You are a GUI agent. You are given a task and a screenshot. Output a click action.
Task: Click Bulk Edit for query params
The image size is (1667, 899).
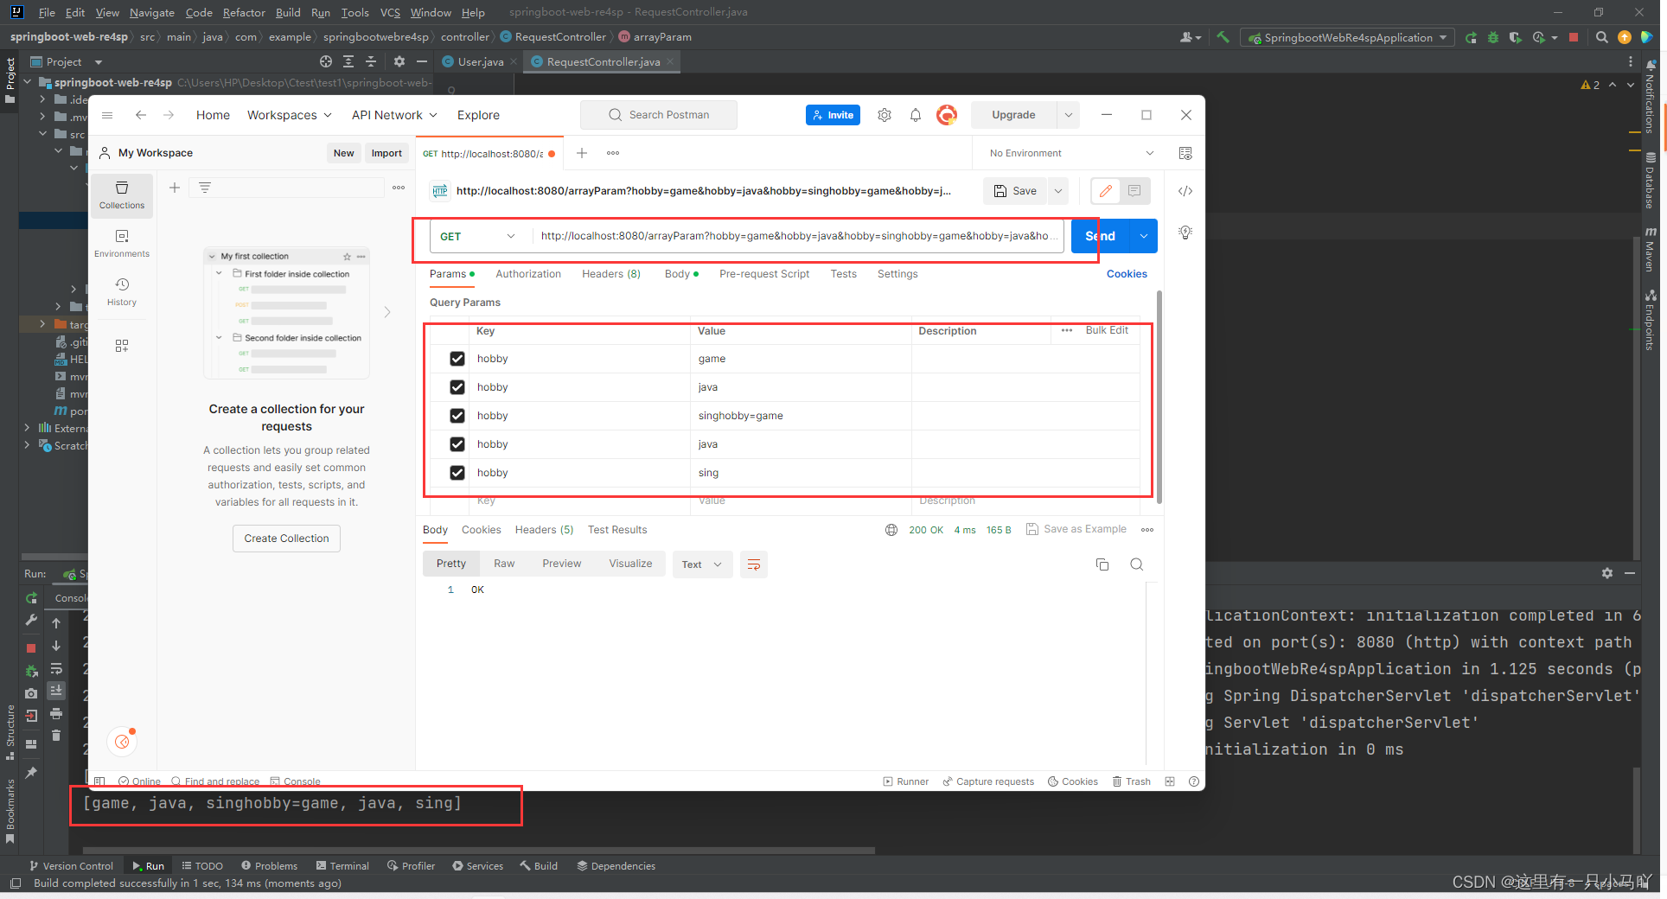[x=1107, y=330]
